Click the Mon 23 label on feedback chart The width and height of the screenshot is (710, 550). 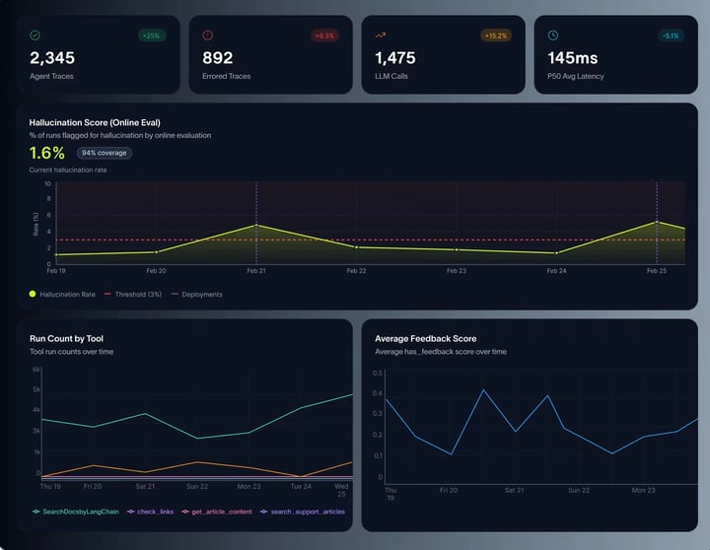coord(643,490)
